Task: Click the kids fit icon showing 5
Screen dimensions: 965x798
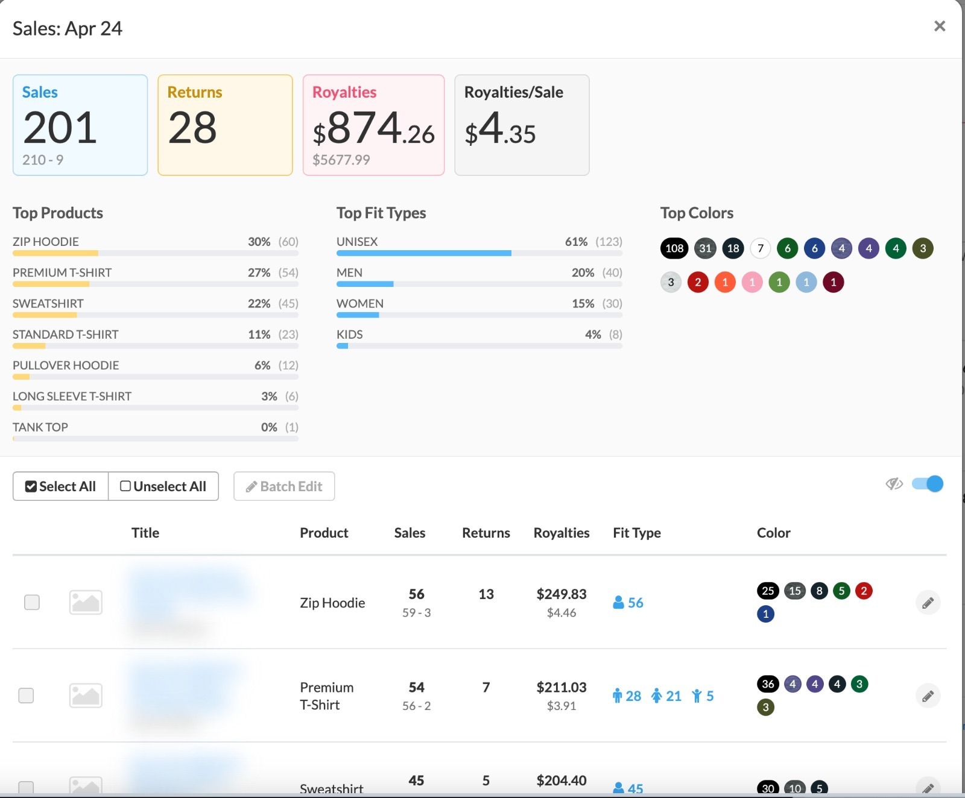Action: point(697,696)
